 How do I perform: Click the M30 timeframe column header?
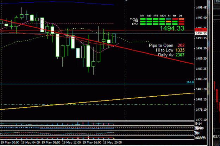(x=163, y=16)
